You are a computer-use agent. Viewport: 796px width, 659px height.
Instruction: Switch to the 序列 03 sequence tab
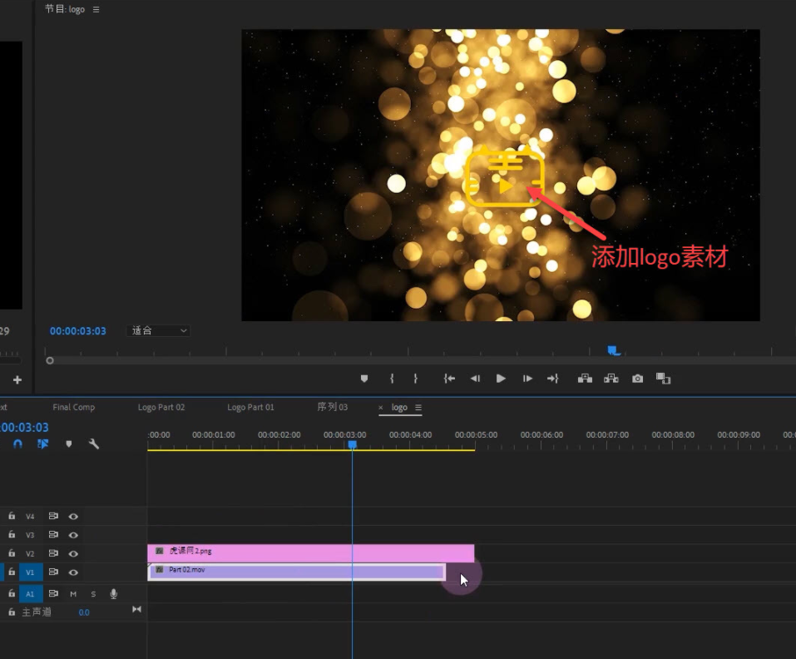(332, 408)
